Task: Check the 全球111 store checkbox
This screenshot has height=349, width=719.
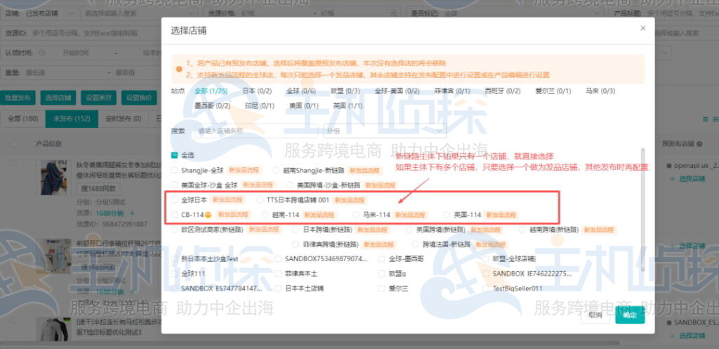Action: click(x=174, y=274)
